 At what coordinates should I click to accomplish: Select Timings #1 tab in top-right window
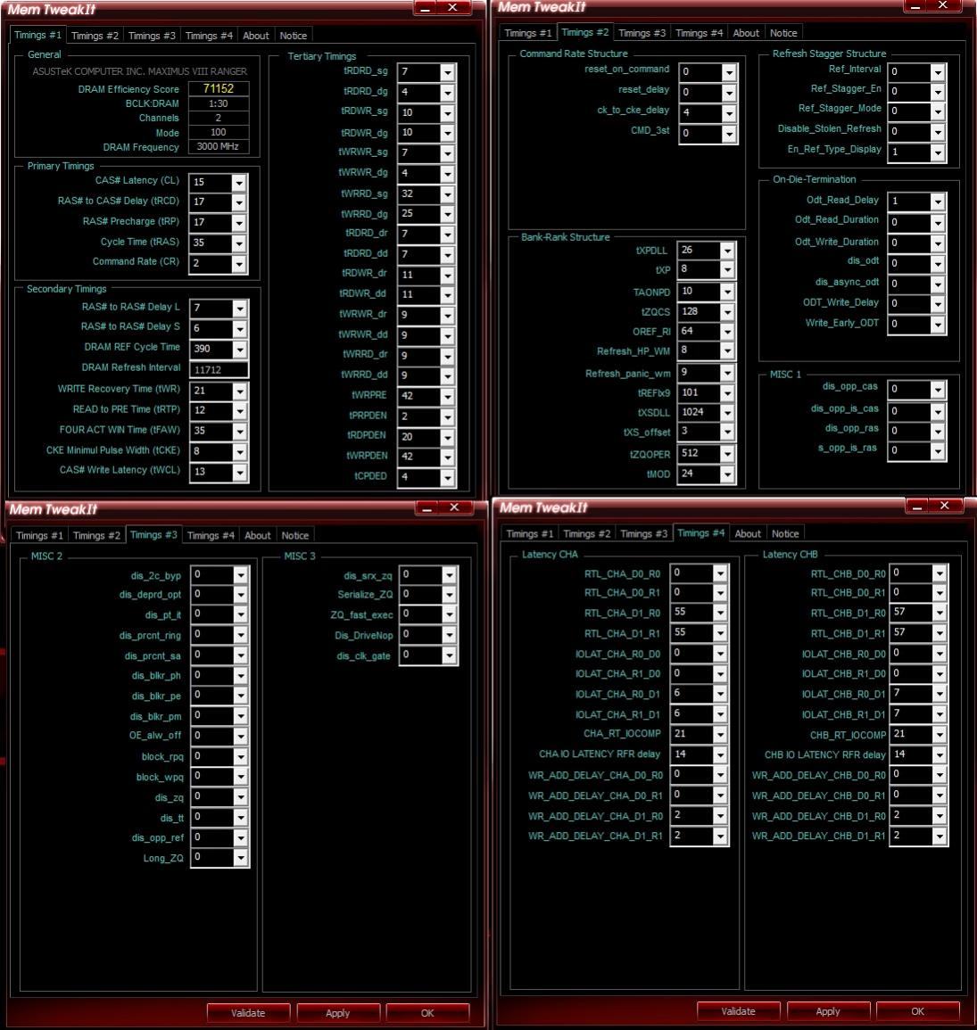tap(527, 33)
